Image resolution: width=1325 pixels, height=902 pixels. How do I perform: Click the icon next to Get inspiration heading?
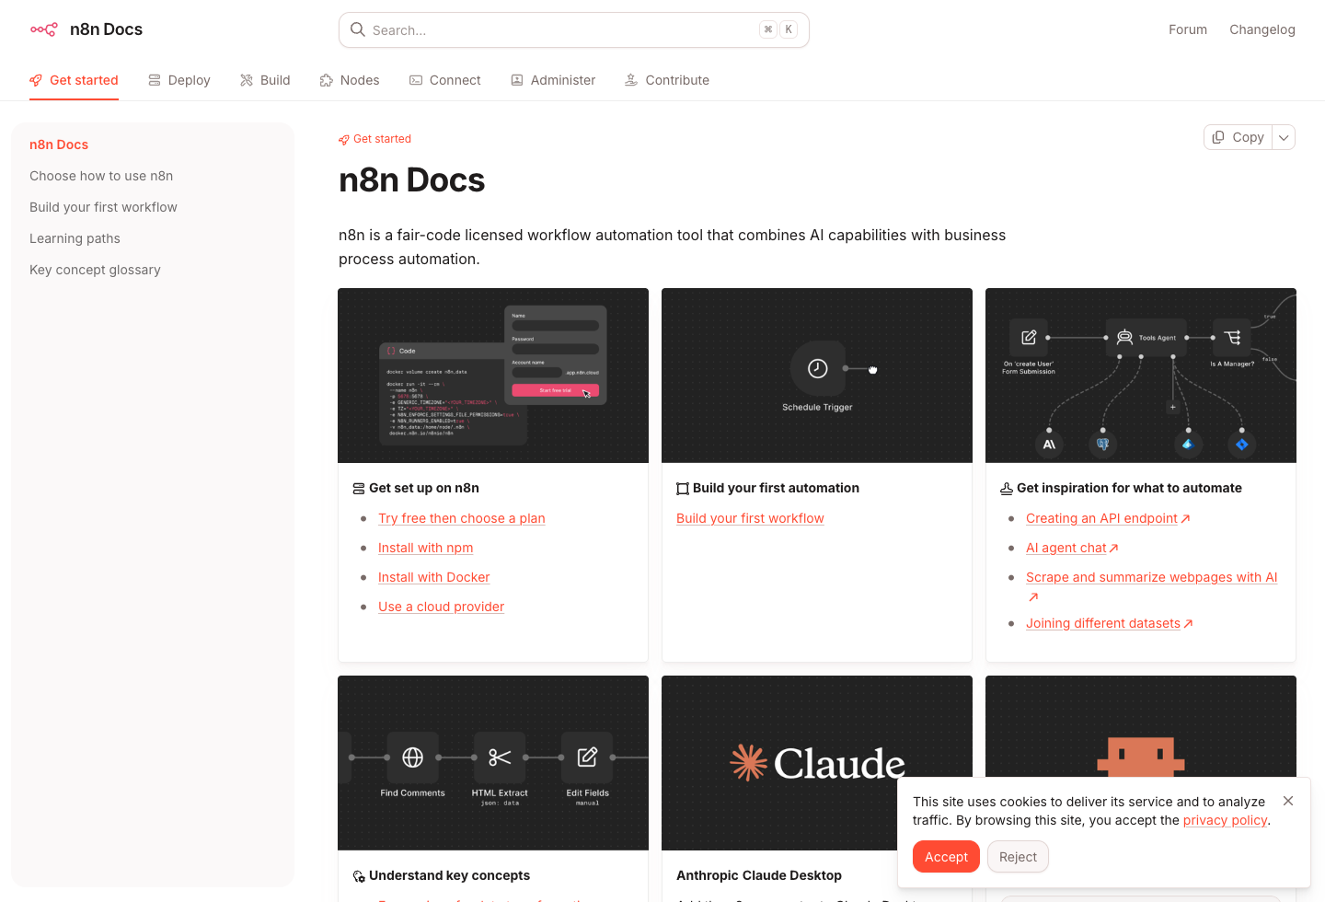pos(1007,489)
